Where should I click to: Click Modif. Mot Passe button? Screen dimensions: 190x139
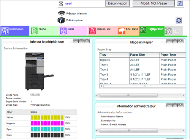pos(154,3)
